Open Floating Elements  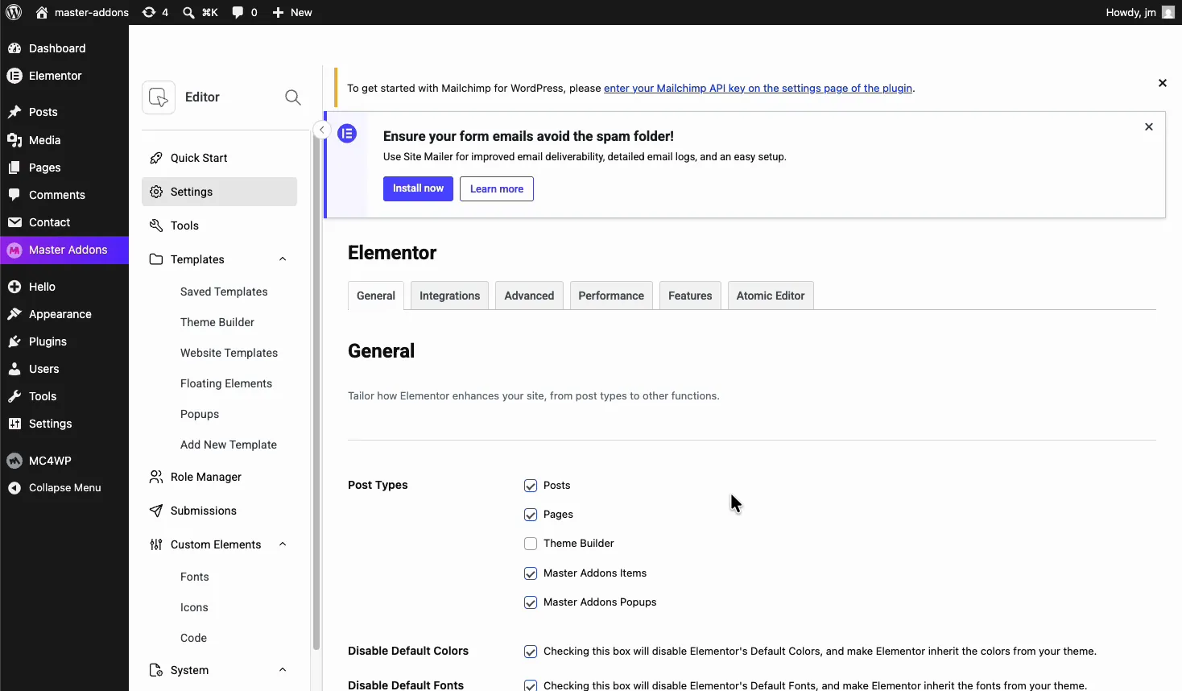coord(226,383)
